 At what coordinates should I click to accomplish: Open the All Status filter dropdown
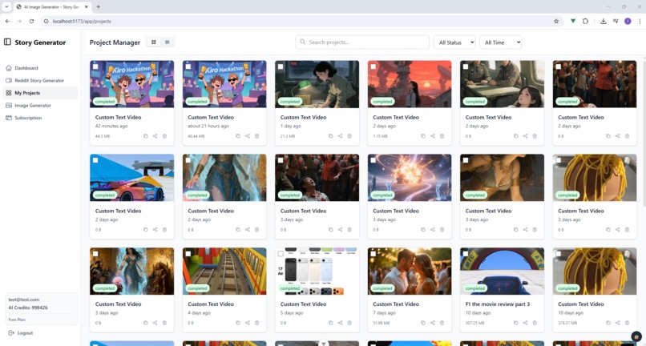click(x=454, y=42)
